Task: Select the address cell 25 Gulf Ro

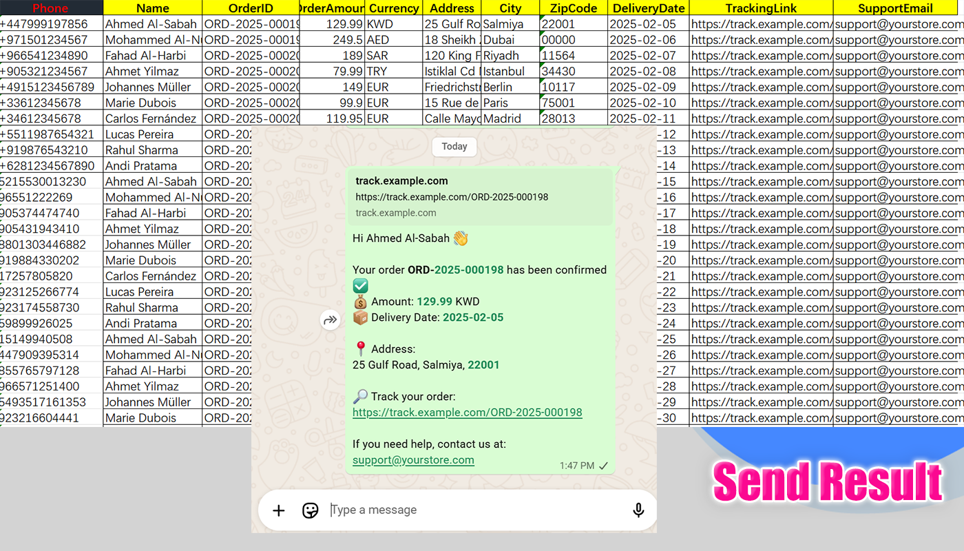Action: tap(452, 24)
